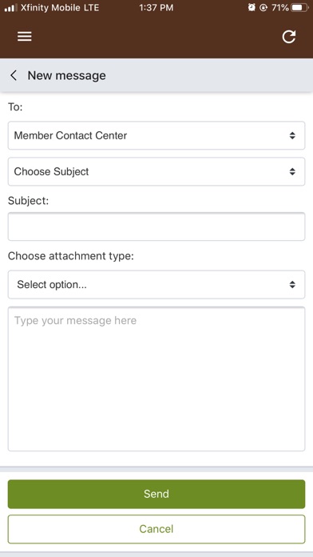
Task: Open the Select option attachment dropdown
Action: (156, 285)
